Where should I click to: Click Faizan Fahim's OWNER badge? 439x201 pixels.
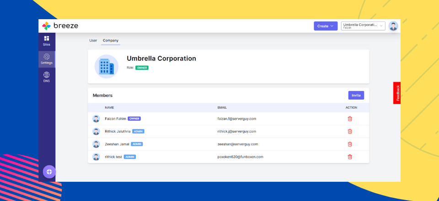[134, 118]
